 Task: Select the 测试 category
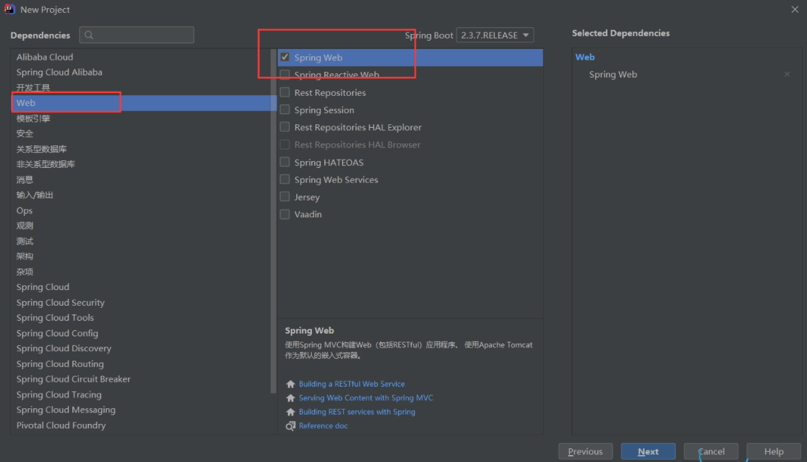(141, 241)
